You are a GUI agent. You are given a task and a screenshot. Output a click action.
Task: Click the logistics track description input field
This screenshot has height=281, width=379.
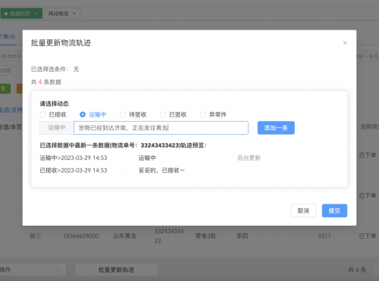click(x=161, y=128)
